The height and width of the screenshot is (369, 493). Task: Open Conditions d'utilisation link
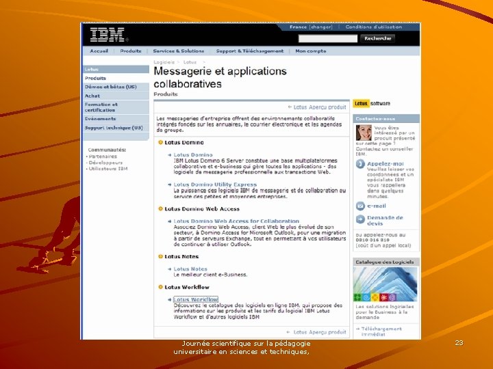[374, 27]
